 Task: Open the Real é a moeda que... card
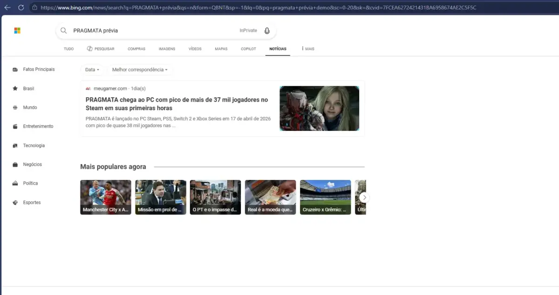[x=271, y=197]
